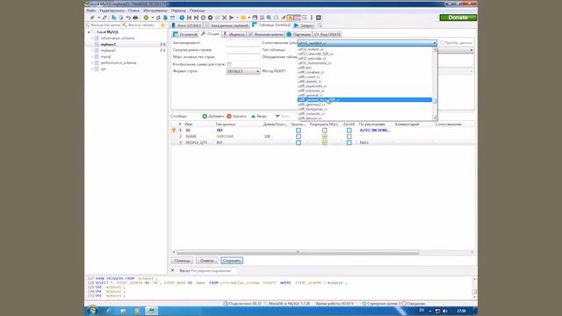Click the Save file disk icon
This screenshot has height=316, width=562.
point(255,18)
